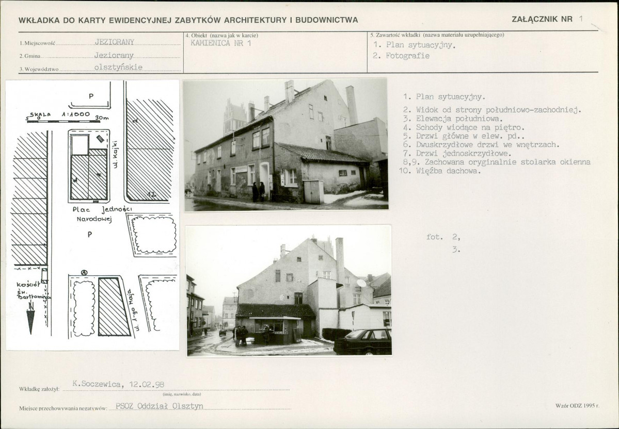Select the Gmina value 'Jeziorany'
Screen dimensions: 619x429
pos(114,55)
